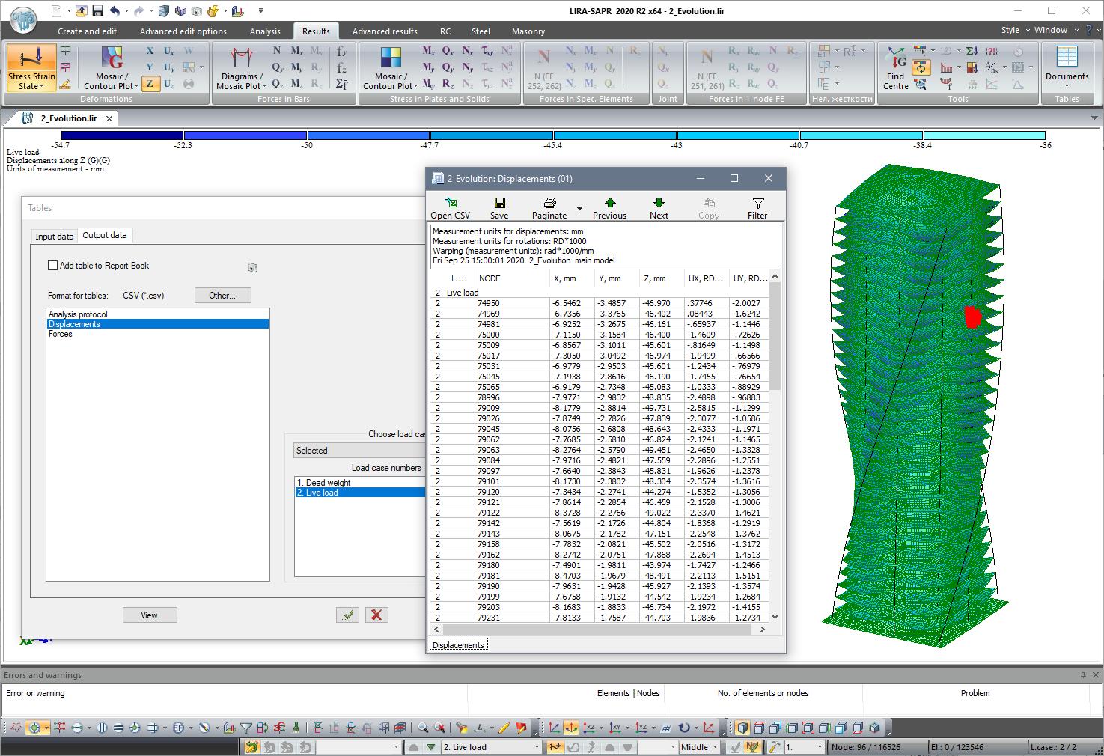1104x756 pixels.
Task: Click Diagrams/Mosaic Plot for Forces in Bars
Action: [x=240, y=67]
